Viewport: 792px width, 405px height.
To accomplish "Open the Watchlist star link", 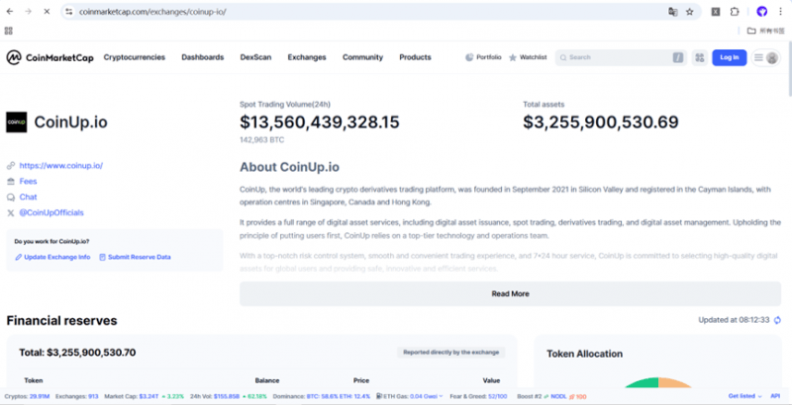I will pos(528,57).
